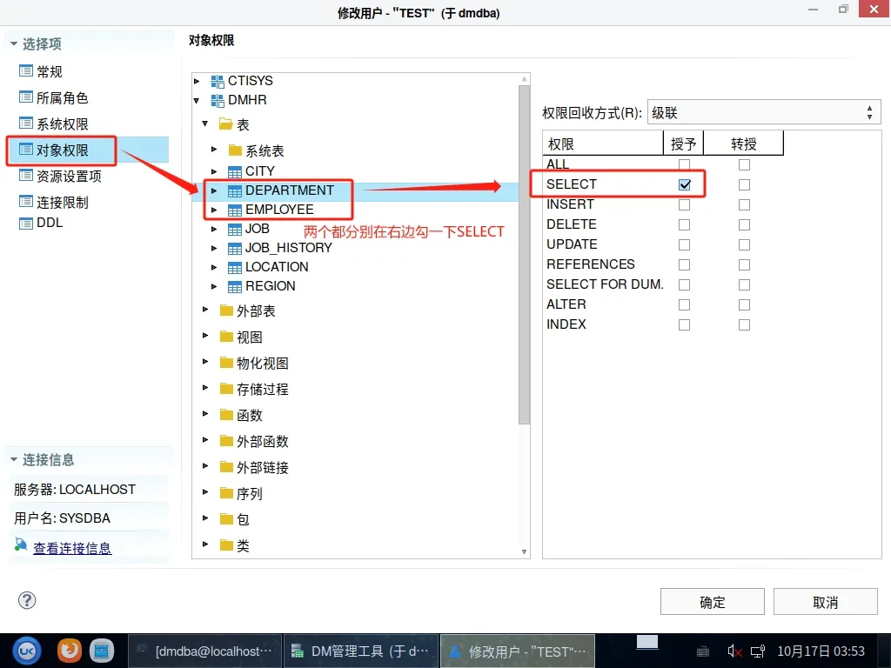Click the CTISYS schema icon

coord(218,81)
